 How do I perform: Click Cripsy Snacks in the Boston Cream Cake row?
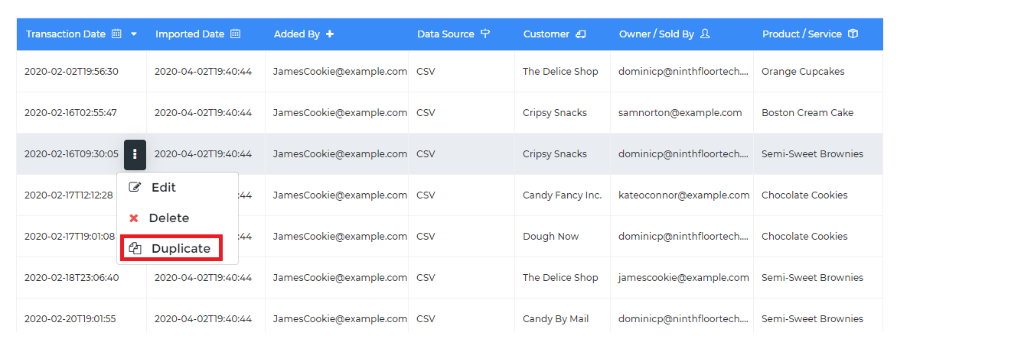pos(555,113)
